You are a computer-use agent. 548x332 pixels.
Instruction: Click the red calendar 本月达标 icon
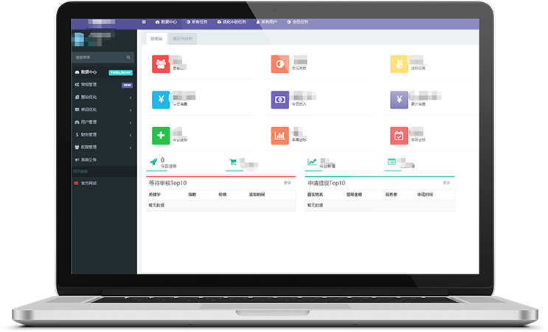[399, 135]
